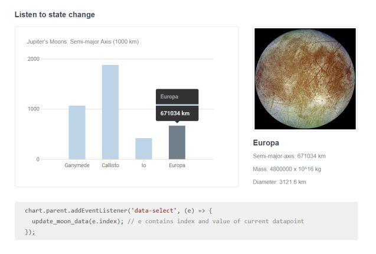376x254 pixels.
Task: Click the 'data-select' string in code
Action: 153,210
